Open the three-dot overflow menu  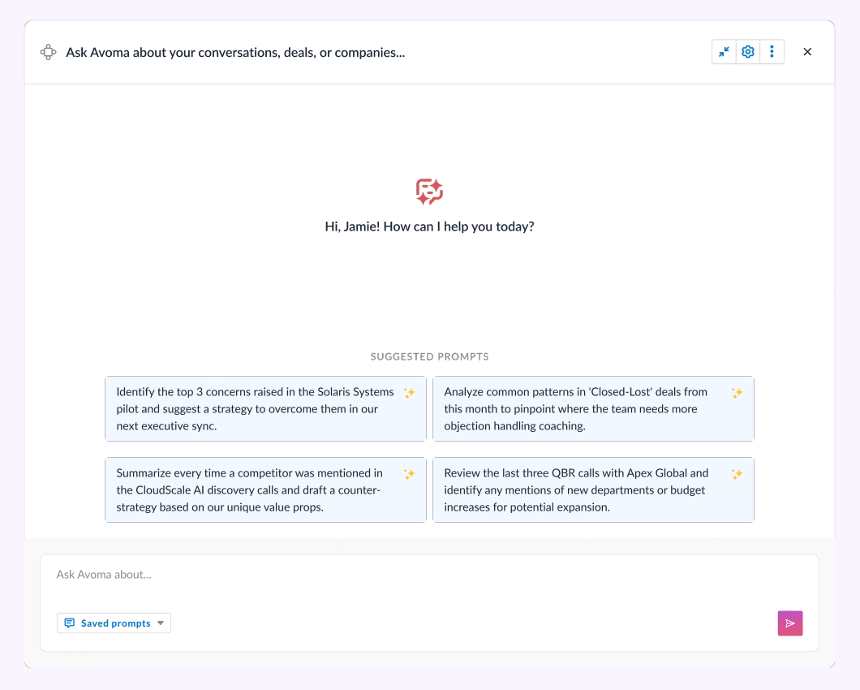click(x=772, y=51)
